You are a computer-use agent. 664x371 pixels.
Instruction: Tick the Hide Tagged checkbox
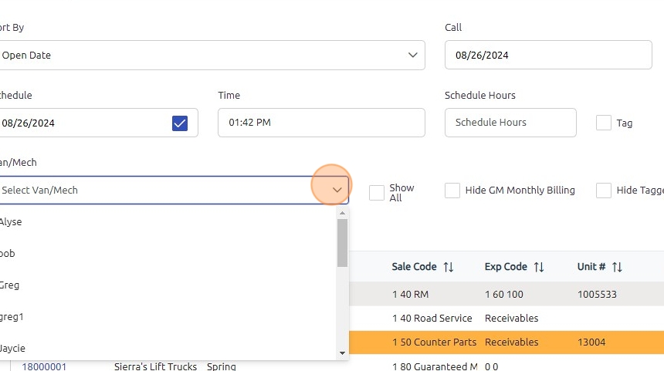(604, 191)
